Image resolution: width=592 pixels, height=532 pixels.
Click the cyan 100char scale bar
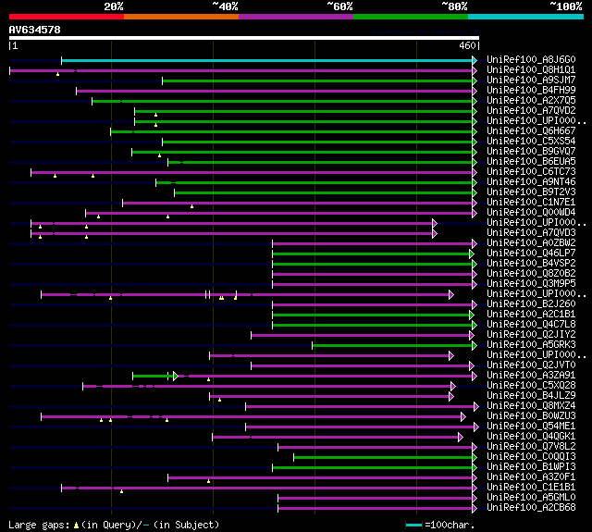coord(413,525)
